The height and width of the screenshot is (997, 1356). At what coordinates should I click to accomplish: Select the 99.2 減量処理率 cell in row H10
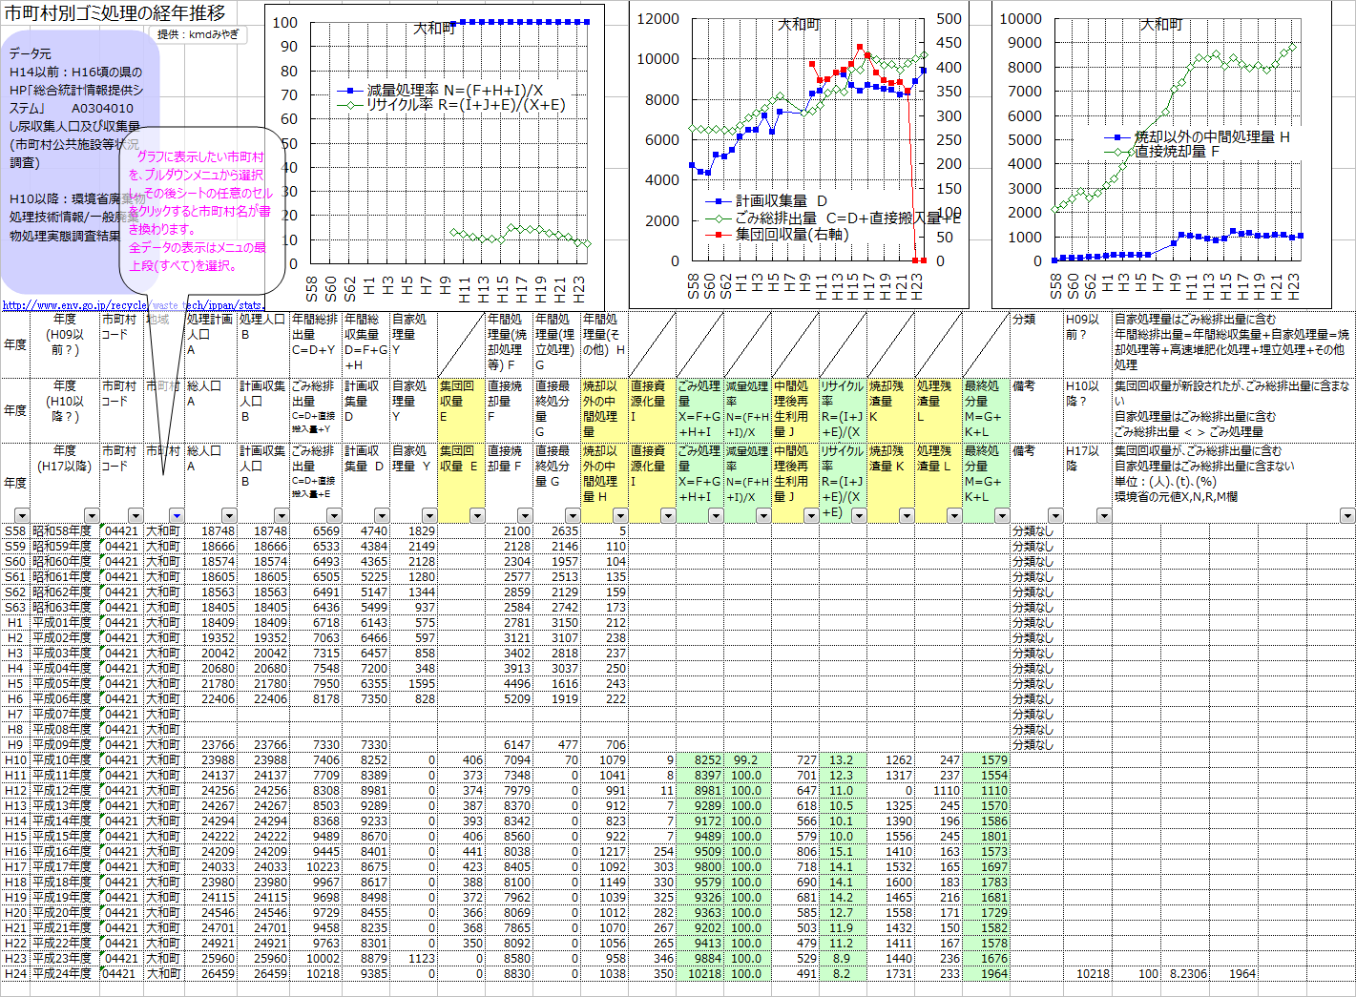pyautogui.click(x=747, y=759)
